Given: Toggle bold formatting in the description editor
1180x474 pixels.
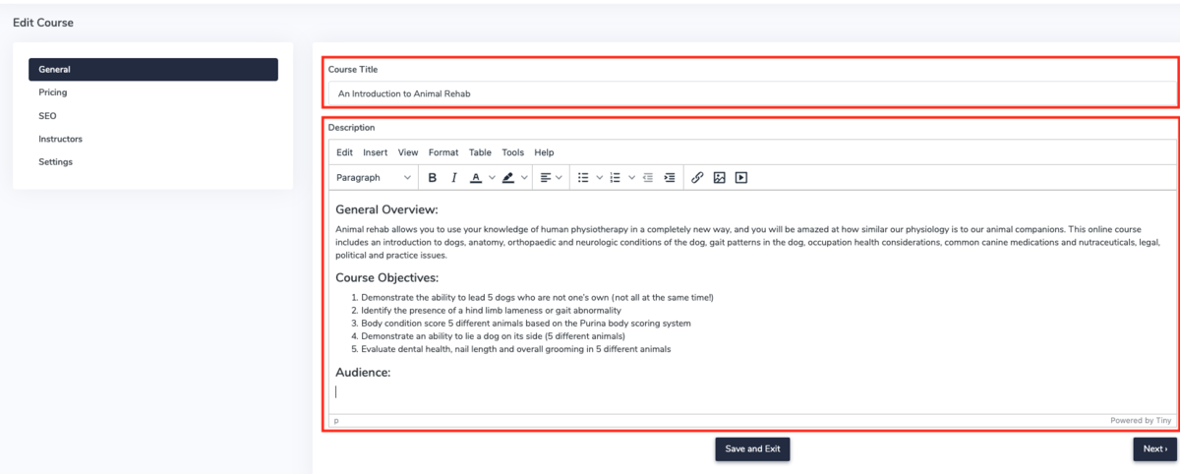Looking at the screenshot, I should click(433, 178).
